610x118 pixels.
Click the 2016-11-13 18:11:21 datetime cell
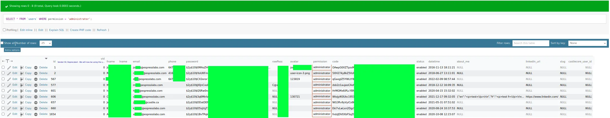[442, 68]
